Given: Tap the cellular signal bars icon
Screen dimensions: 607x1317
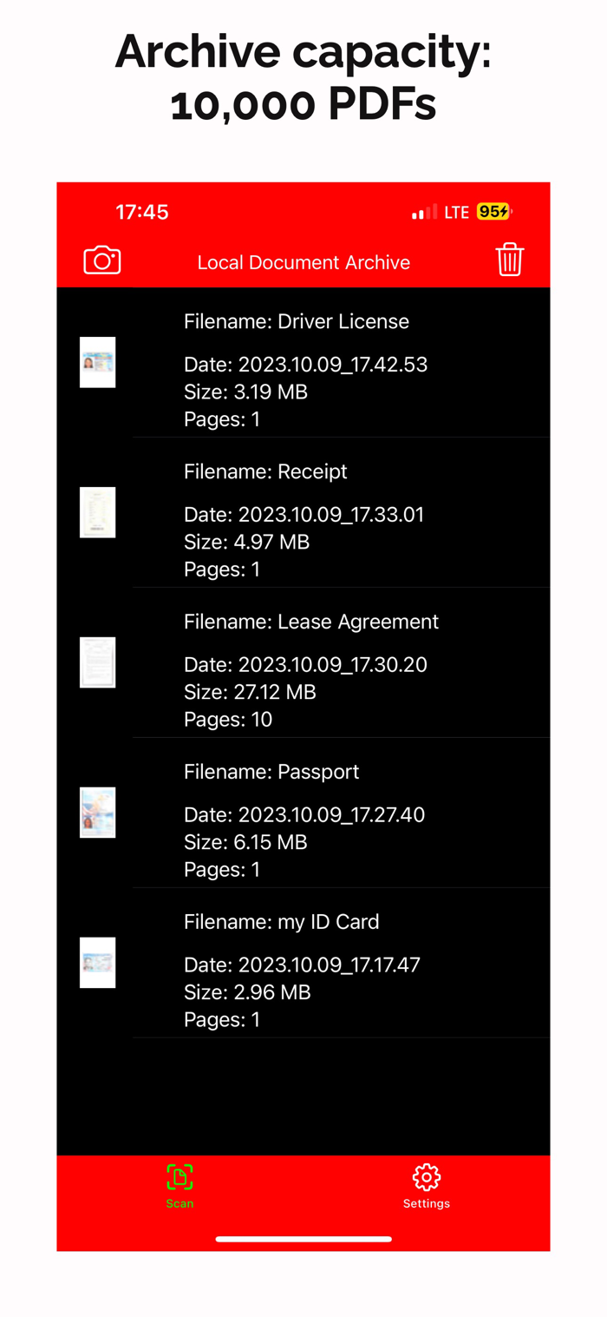Looking at the screenshot, I should tap(425, 212).
